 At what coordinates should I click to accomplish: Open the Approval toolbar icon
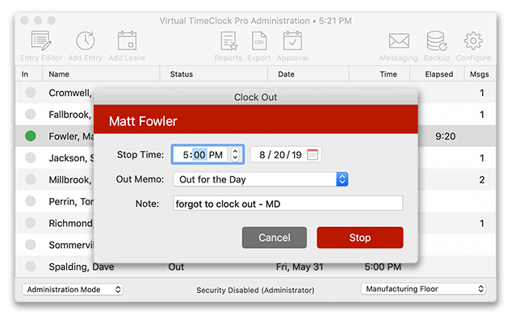292,40
